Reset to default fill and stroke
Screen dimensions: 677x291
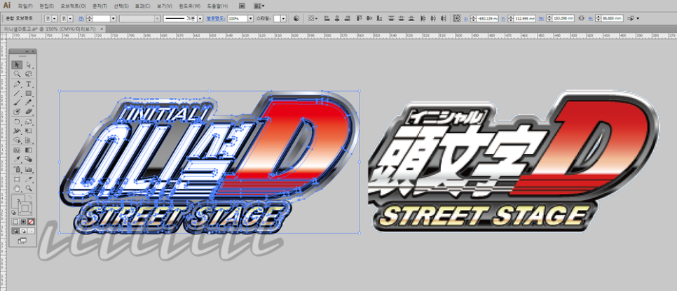[13, 212]
